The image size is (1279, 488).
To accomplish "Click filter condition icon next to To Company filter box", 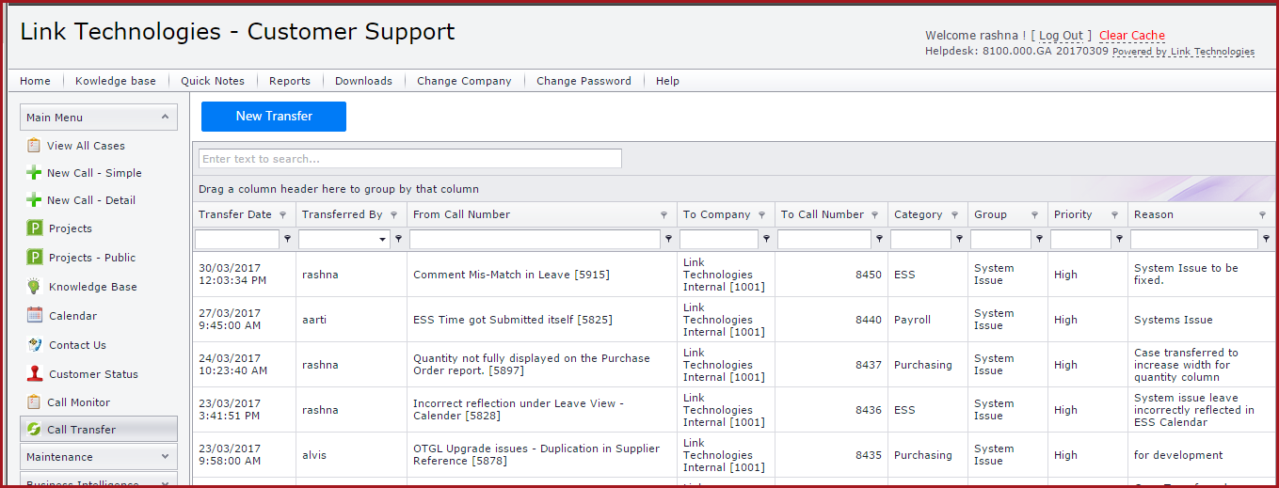I will click(766, 239).
